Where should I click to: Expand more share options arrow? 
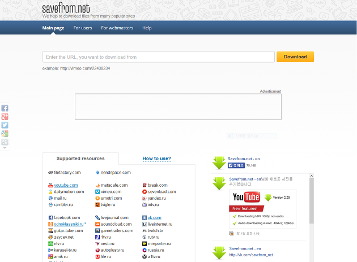click(5, 148)
